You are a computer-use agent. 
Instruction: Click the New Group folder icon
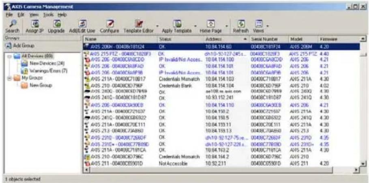(24, 85)
